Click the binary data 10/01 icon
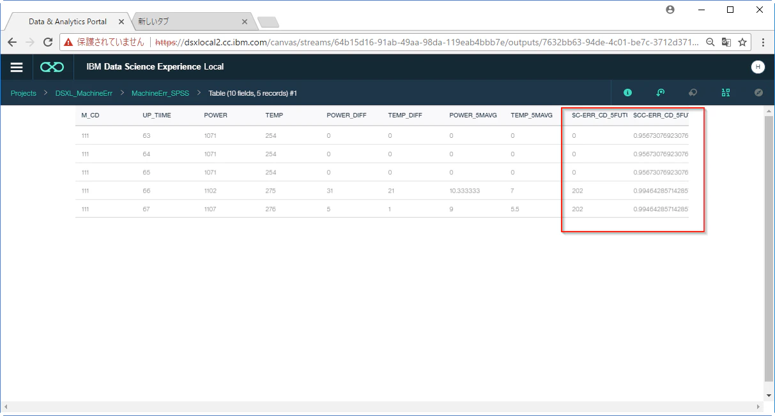 (x=726, y=93)
